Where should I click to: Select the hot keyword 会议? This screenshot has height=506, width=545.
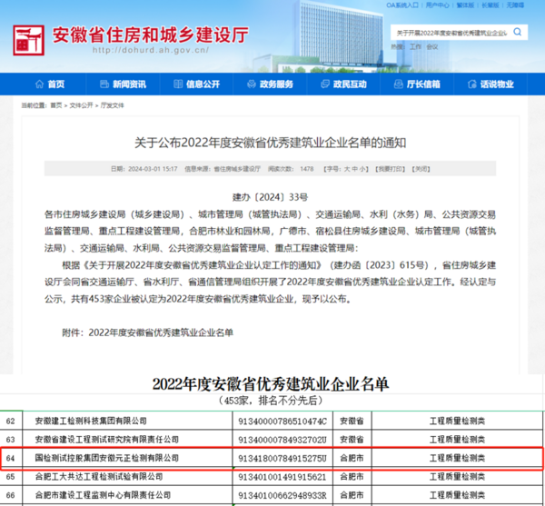coord(432,46)
